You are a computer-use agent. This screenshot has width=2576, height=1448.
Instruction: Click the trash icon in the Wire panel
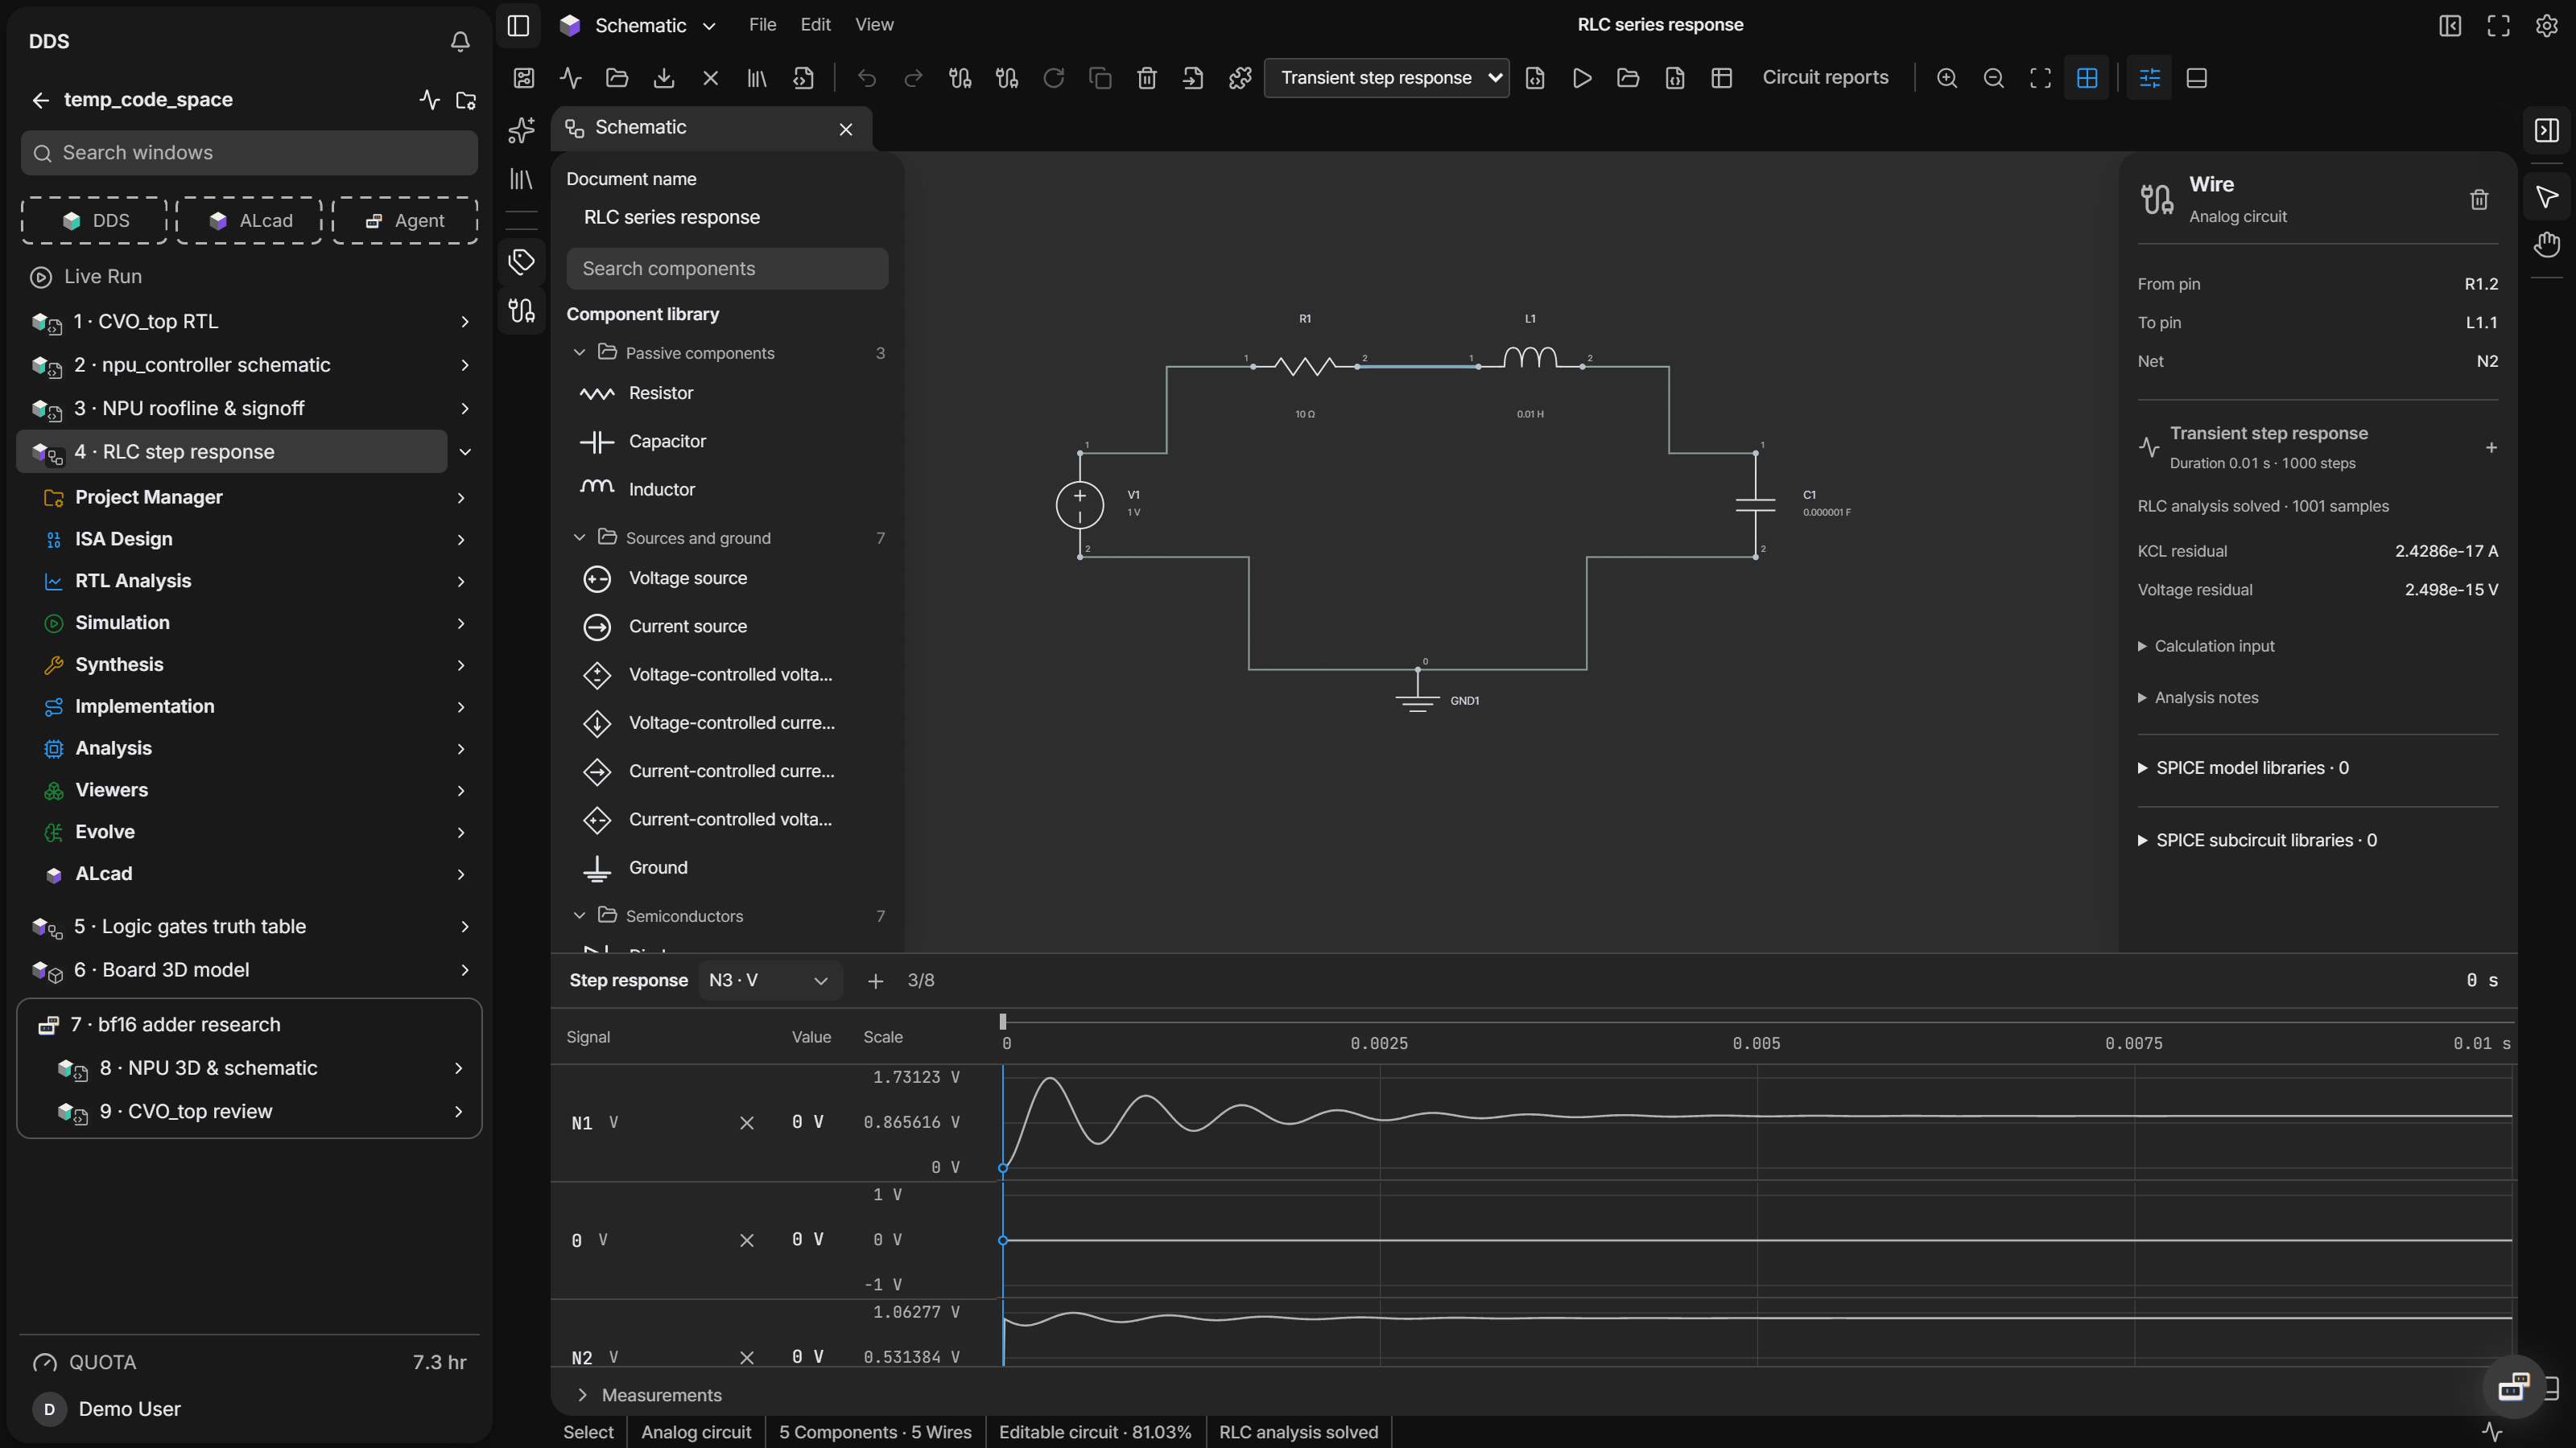[x=2478, y=200]
